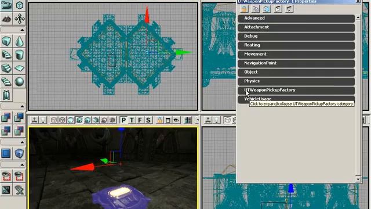Viewport: 371px width, 209px height.
Task: Collapse the CSG operations section arrow
Action: 22,106
